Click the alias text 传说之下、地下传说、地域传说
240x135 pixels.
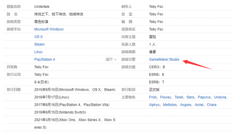click(x=59, y=14)
